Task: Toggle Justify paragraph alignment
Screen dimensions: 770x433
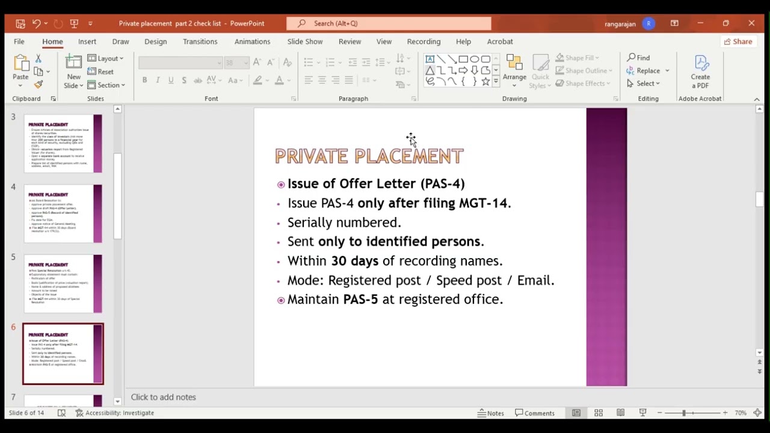Action: point(348,80)
